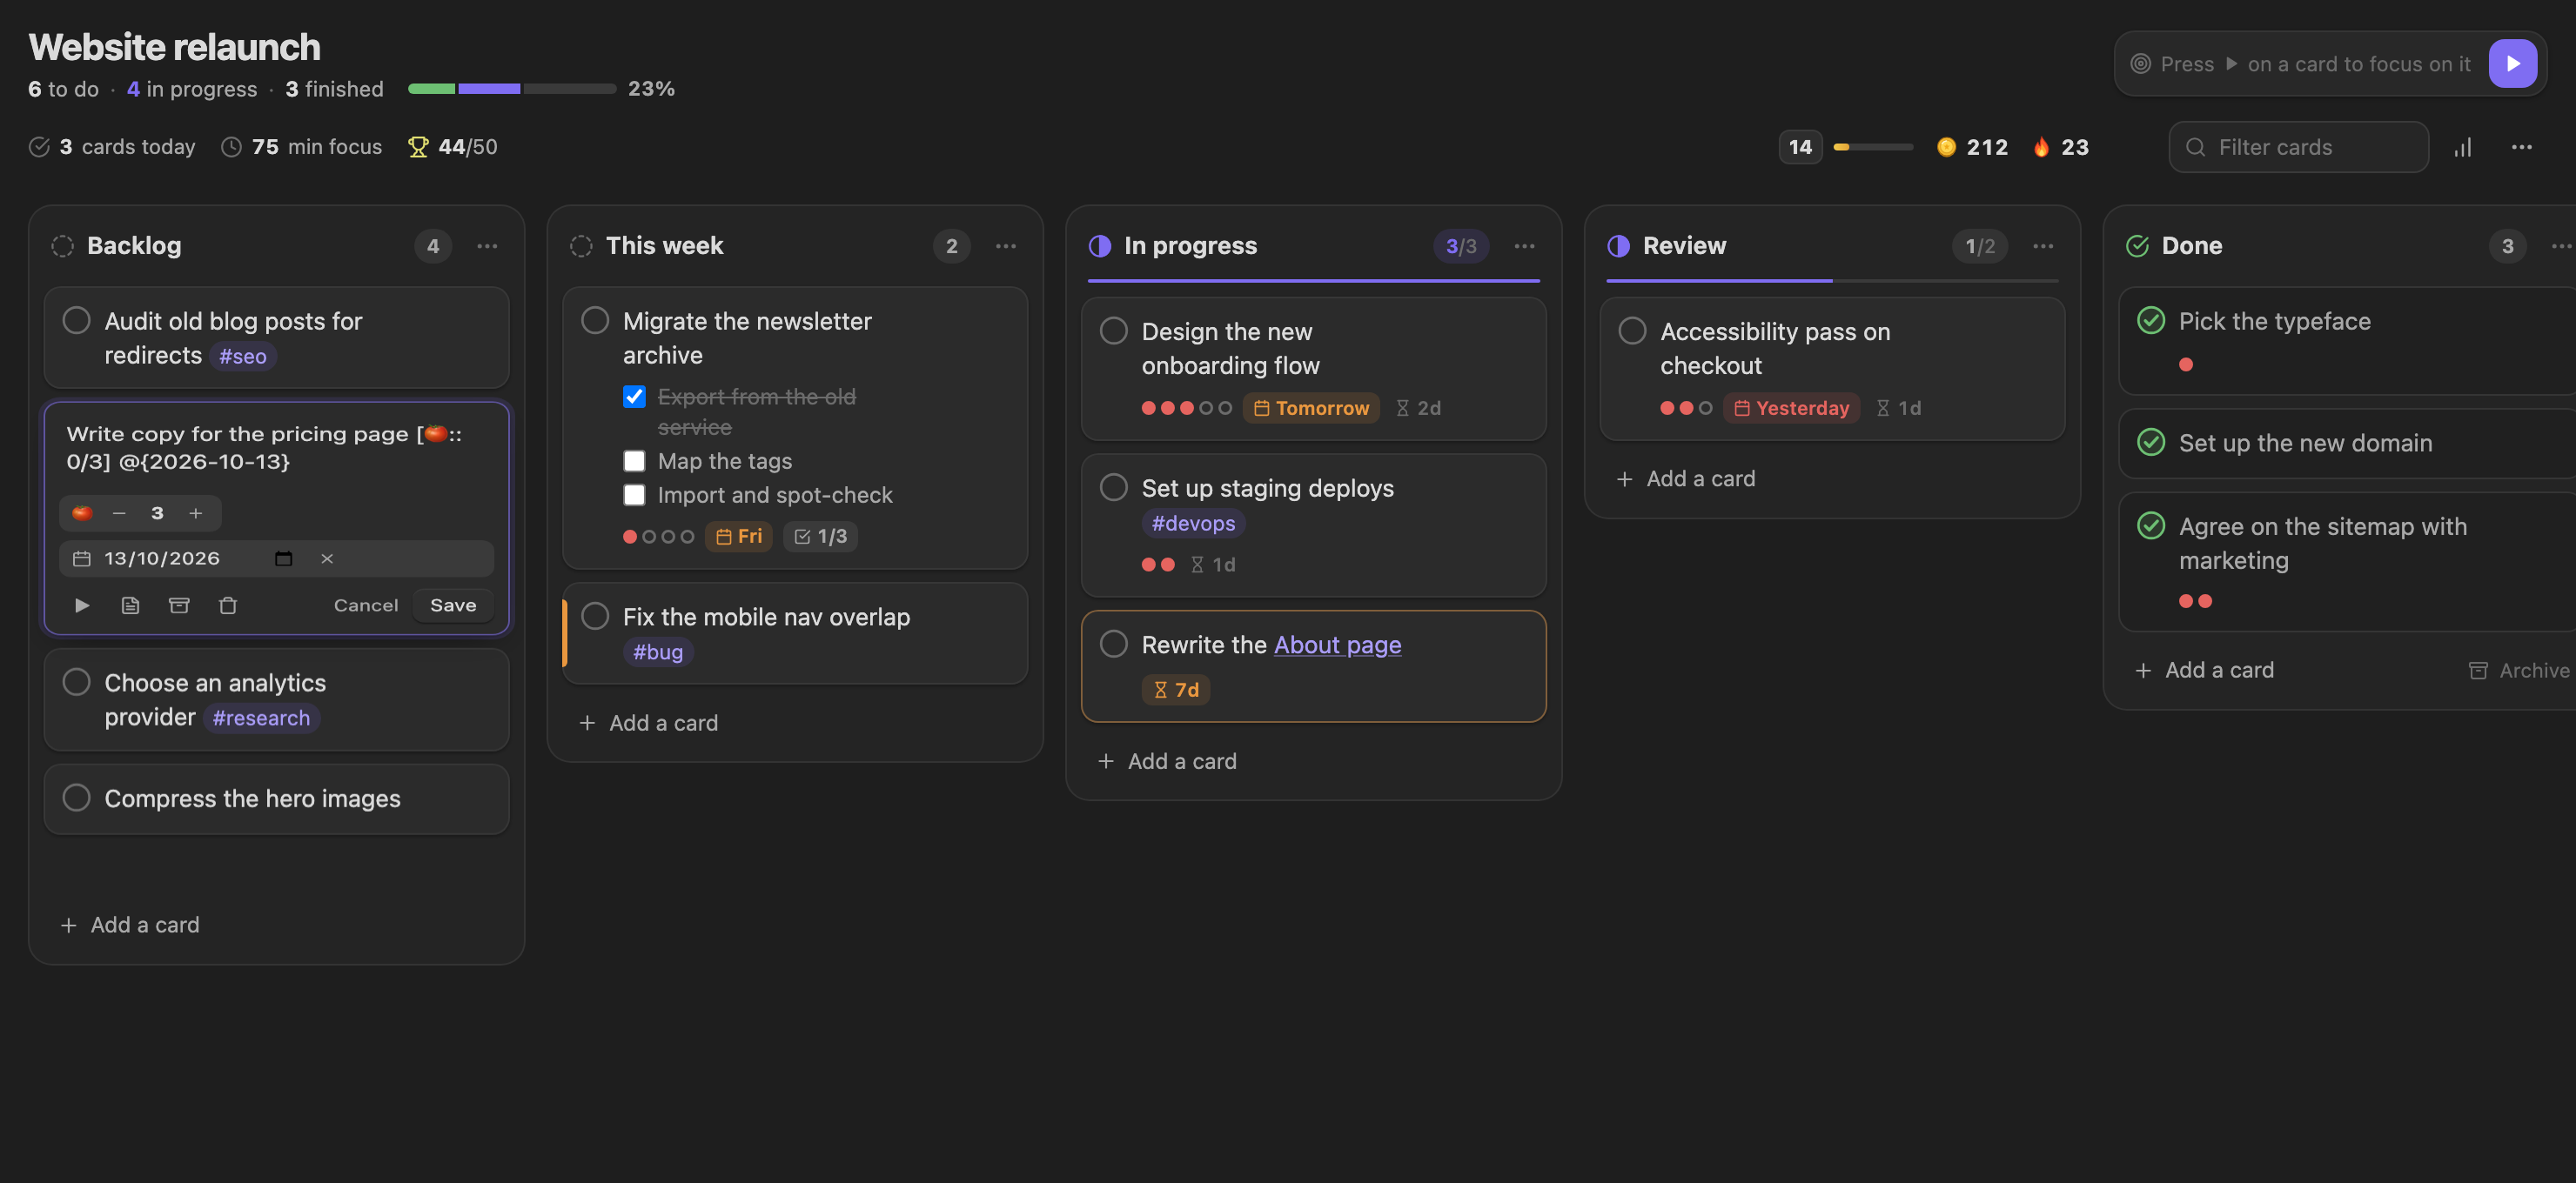Mark Fix the mobile nav overlap complete
The height and width of the screenshot is (1183, 2576).
click(x=595, y=617)
